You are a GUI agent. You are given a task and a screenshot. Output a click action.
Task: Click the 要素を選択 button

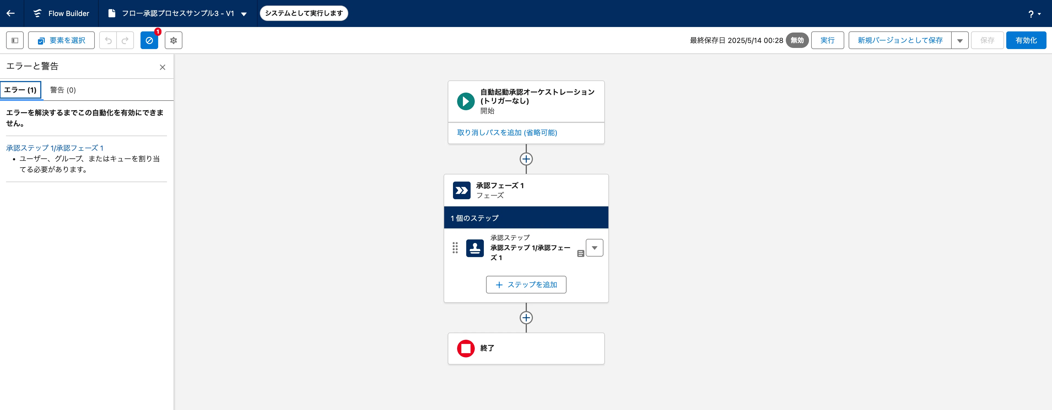[x=61, y=41]
